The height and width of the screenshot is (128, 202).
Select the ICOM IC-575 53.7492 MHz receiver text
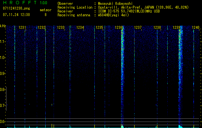(x=129, y=11)
